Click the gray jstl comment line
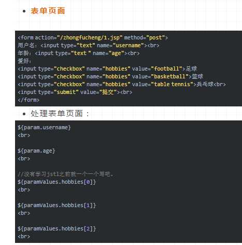The height and width of the screenshot is (245, 242). click(x=65, y=174)
